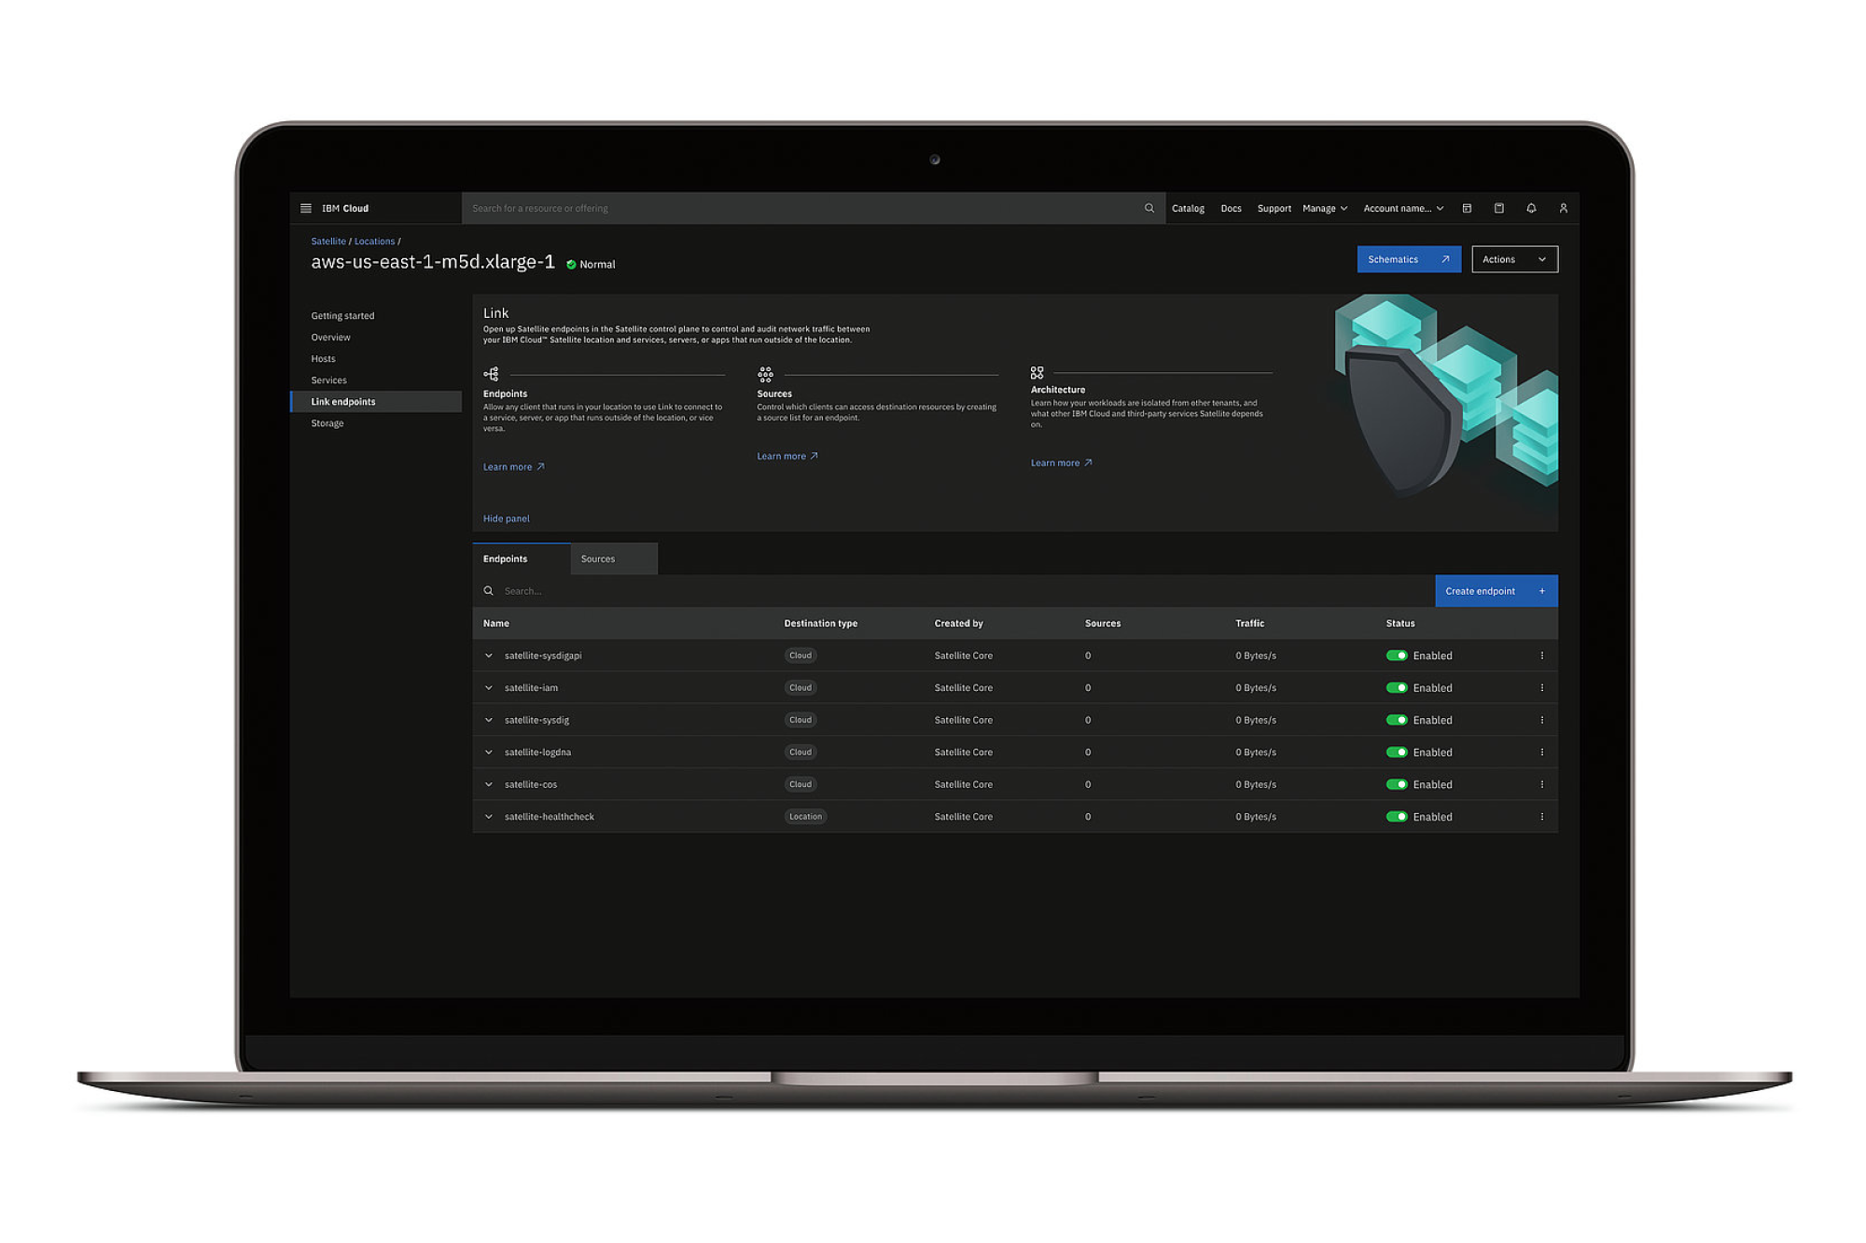The image size is (1866, 1243).
Task: Click the Cloud tag on satellite-cos
Action: (x=801, y=784)
